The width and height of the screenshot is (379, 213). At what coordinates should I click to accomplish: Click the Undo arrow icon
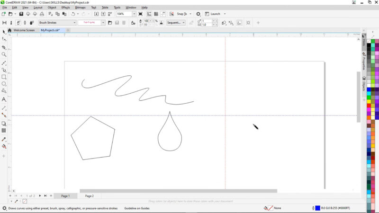click(73, 14)
